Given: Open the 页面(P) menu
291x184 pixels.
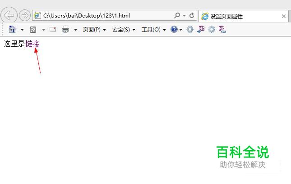Looking at the screenshot, I should [94, 29].
